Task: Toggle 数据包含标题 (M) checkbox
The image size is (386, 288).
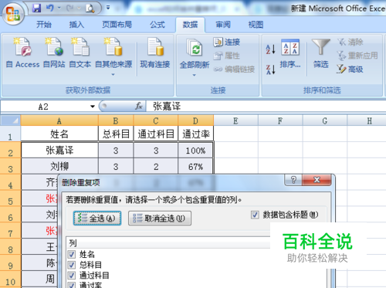Action: 255,215
